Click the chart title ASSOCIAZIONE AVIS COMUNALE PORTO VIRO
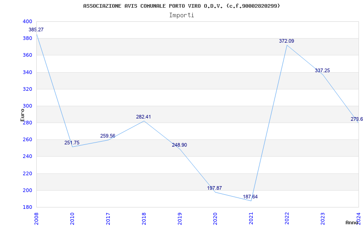 tap(181, 6)
